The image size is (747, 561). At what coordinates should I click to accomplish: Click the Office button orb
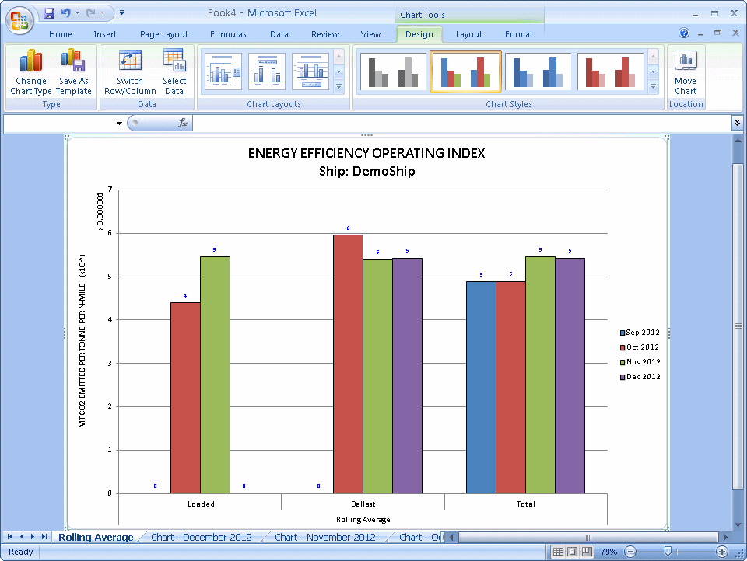tap(19, 20)
